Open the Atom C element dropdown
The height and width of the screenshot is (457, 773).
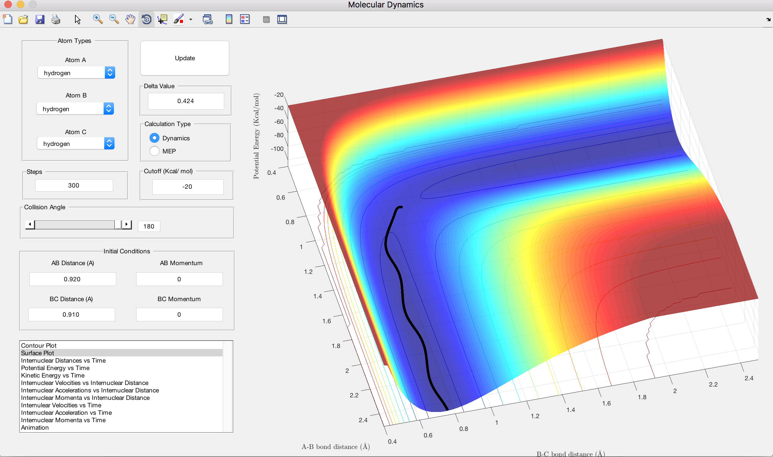(76, 143)
